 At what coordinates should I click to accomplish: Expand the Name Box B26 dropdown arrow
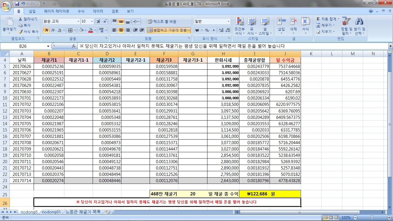click(48, 46)
